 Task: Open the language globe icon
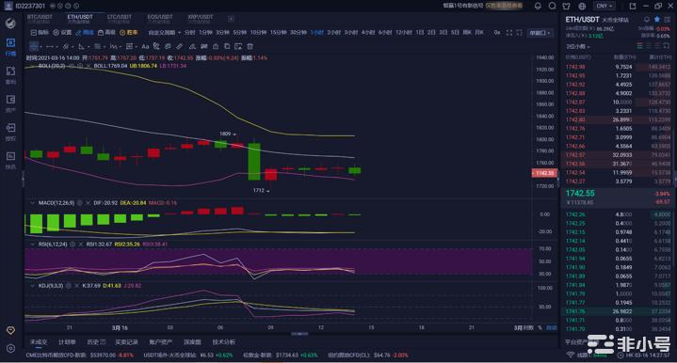coord(582,6)
